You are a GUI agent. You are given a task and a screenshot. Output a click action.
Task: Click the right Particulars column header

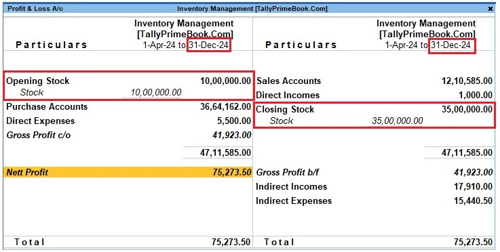(301, 45)
